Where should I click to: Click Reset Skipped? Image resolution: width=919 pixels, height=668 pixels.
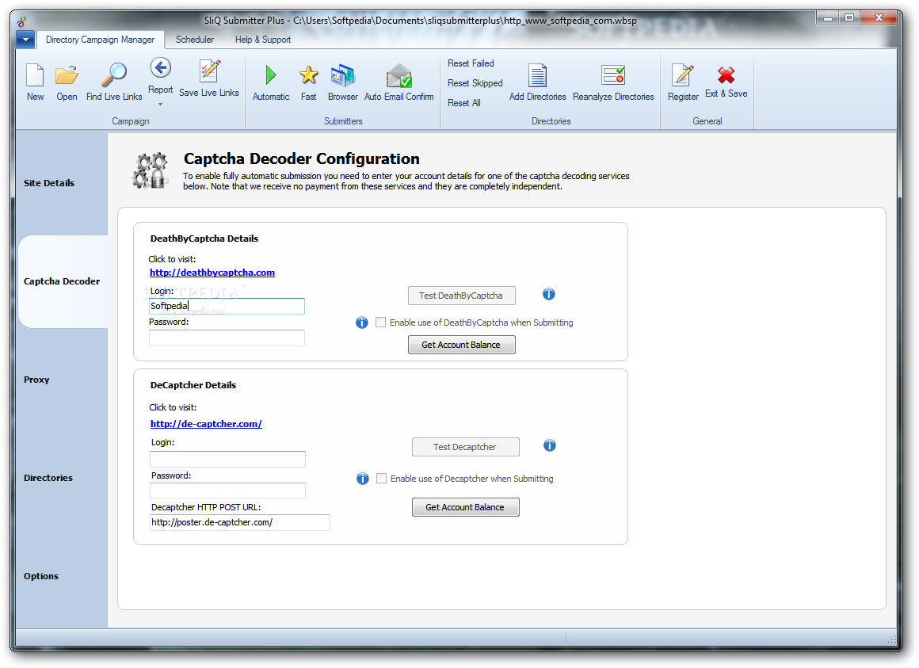point(475,83)
